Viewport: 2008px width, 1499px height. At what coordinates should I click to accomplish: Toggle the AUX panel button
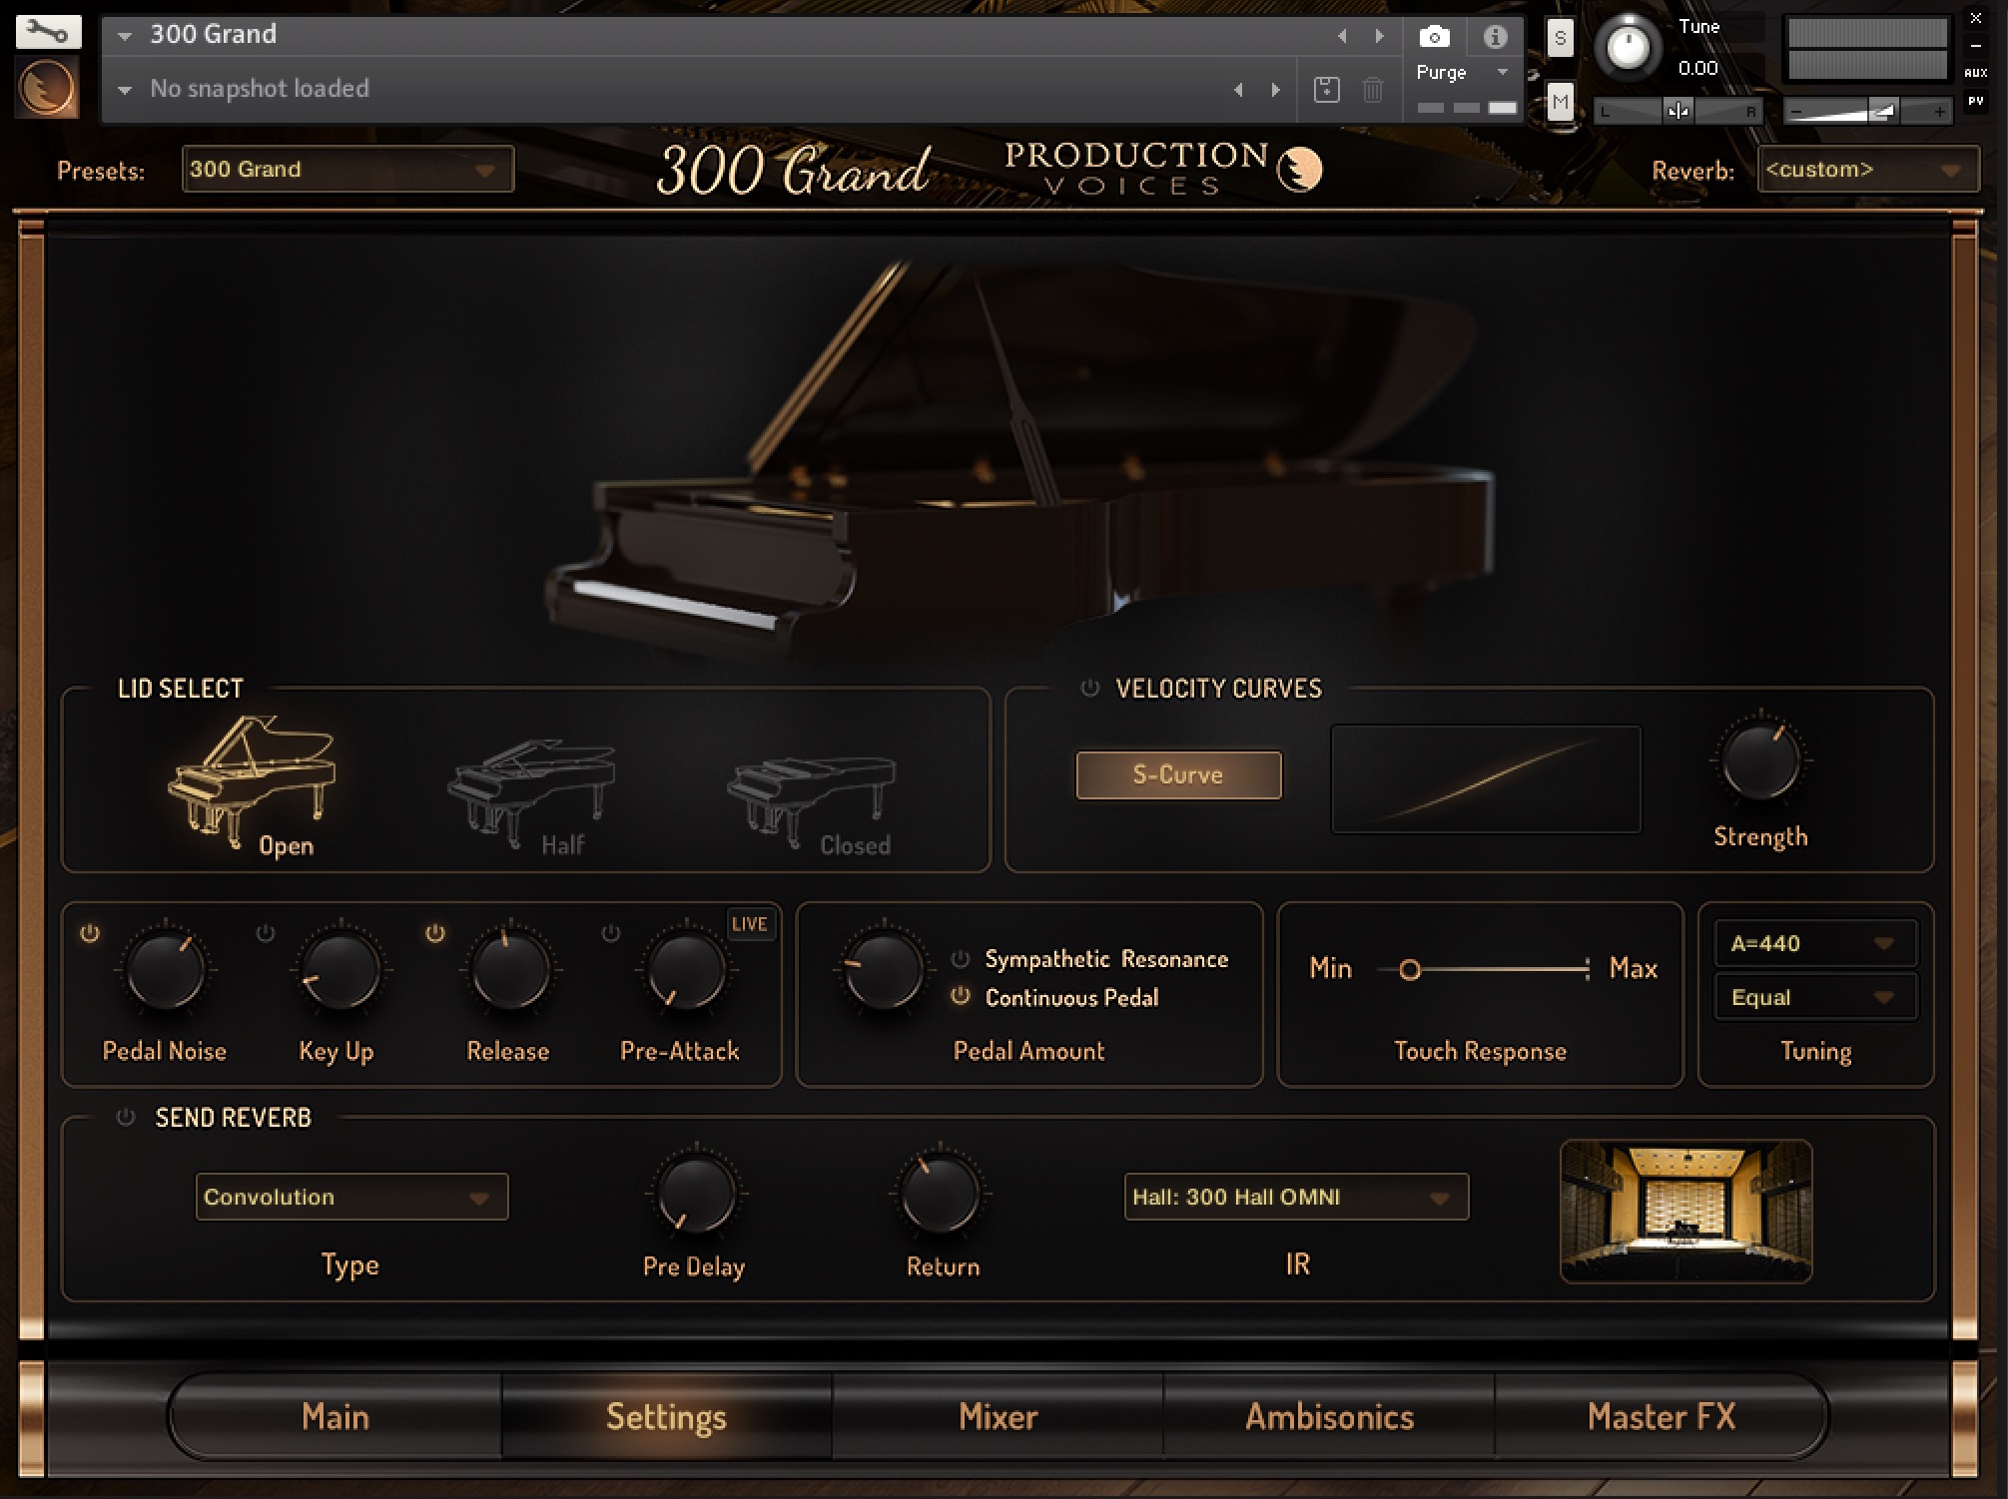click(1975, 73)
